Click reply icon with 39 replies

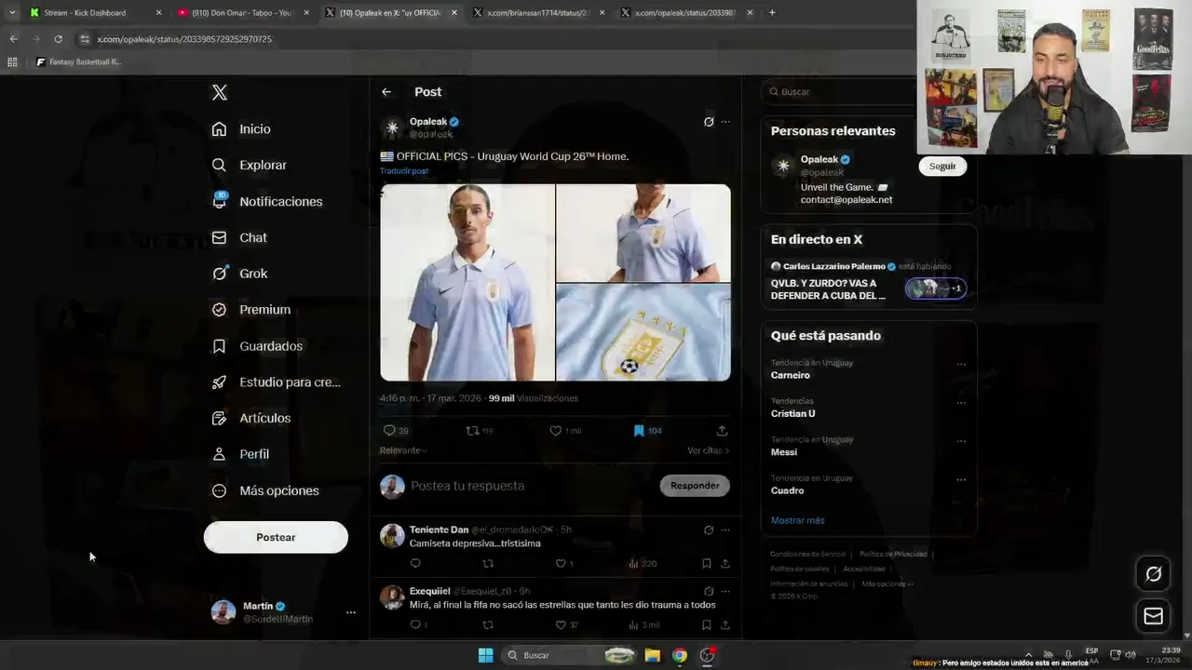(x=396, y=431)
